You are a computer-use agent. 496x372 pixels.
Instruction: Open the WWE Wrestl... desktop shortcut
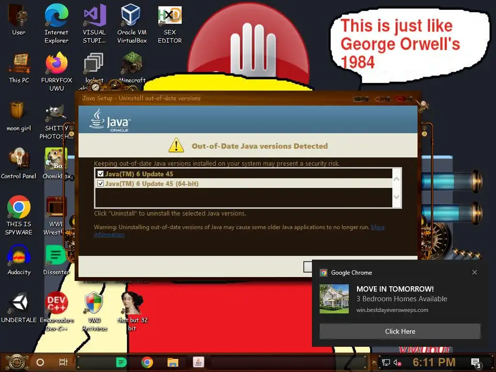56,215
